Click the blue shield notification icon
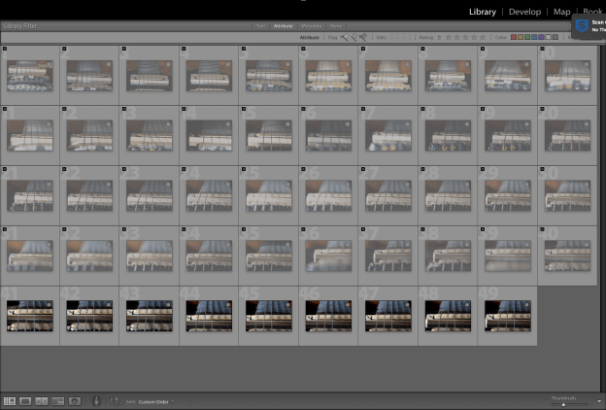This screenshot has height=410, width=606. (581, 25)
